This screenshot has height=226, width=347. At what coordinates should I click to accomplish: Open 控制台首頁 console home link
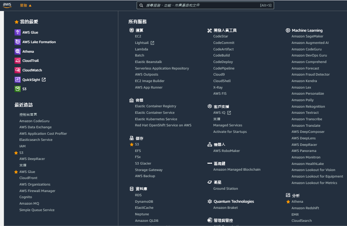click(x=28, y=115)
